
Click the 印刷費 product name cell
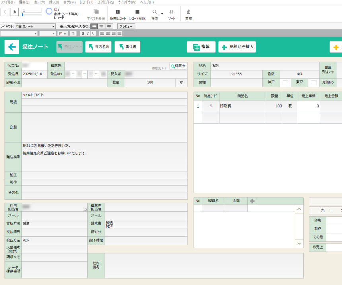(242, 106)
